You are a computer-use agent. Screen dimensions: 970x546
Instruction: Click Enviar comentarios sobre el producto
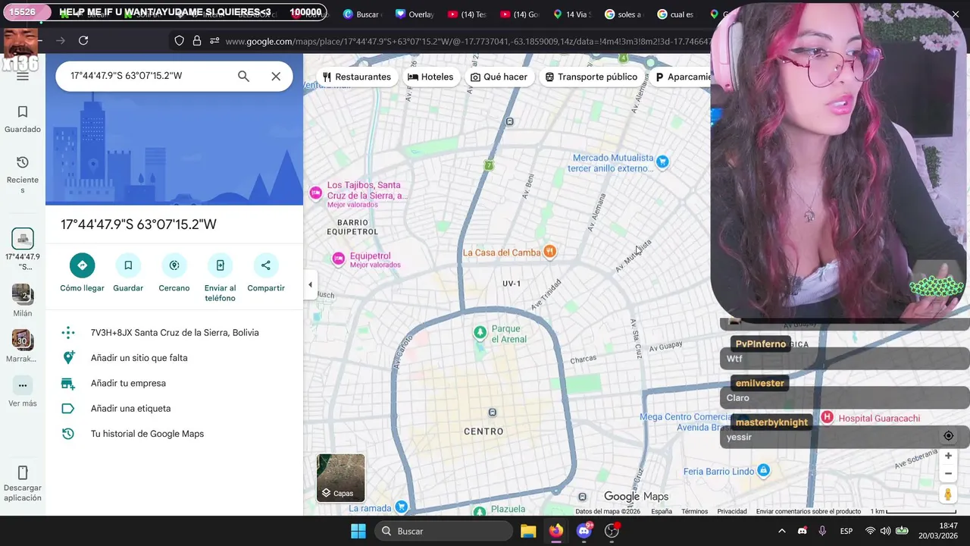point(809,512)
